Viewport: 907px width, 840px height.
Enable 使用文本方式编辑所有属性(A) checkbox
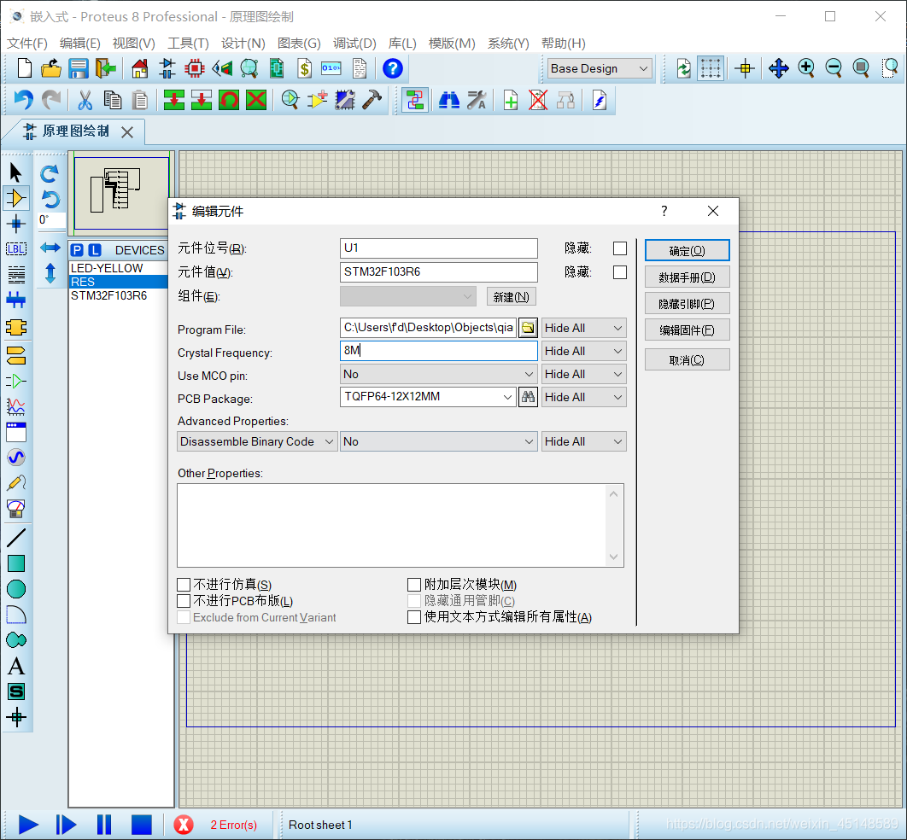click(x=413, y=617)
